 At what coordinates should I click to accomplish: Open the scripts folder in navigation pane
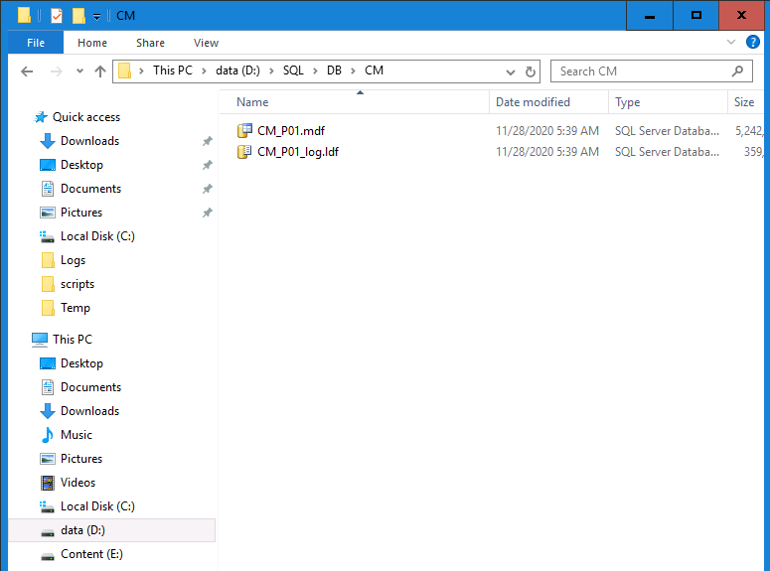tap(77, 284)
